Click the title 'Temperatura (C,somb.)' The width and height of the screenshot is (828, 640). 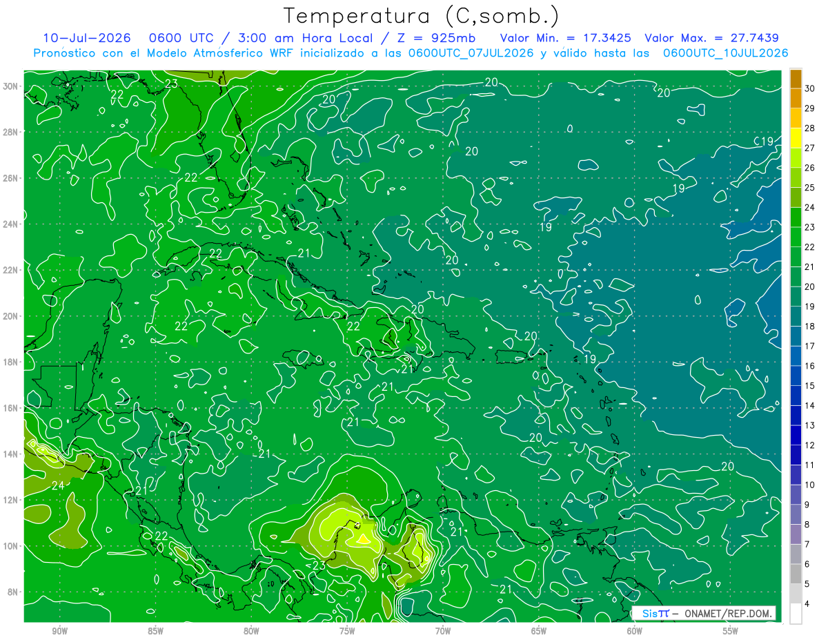[421, 17]
